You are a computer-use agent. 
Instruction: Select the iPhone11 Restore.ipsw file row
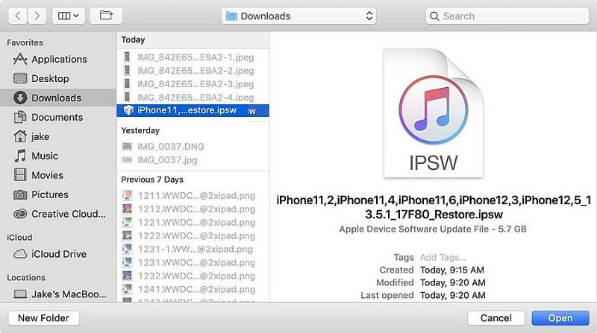(x=193, y=110)
